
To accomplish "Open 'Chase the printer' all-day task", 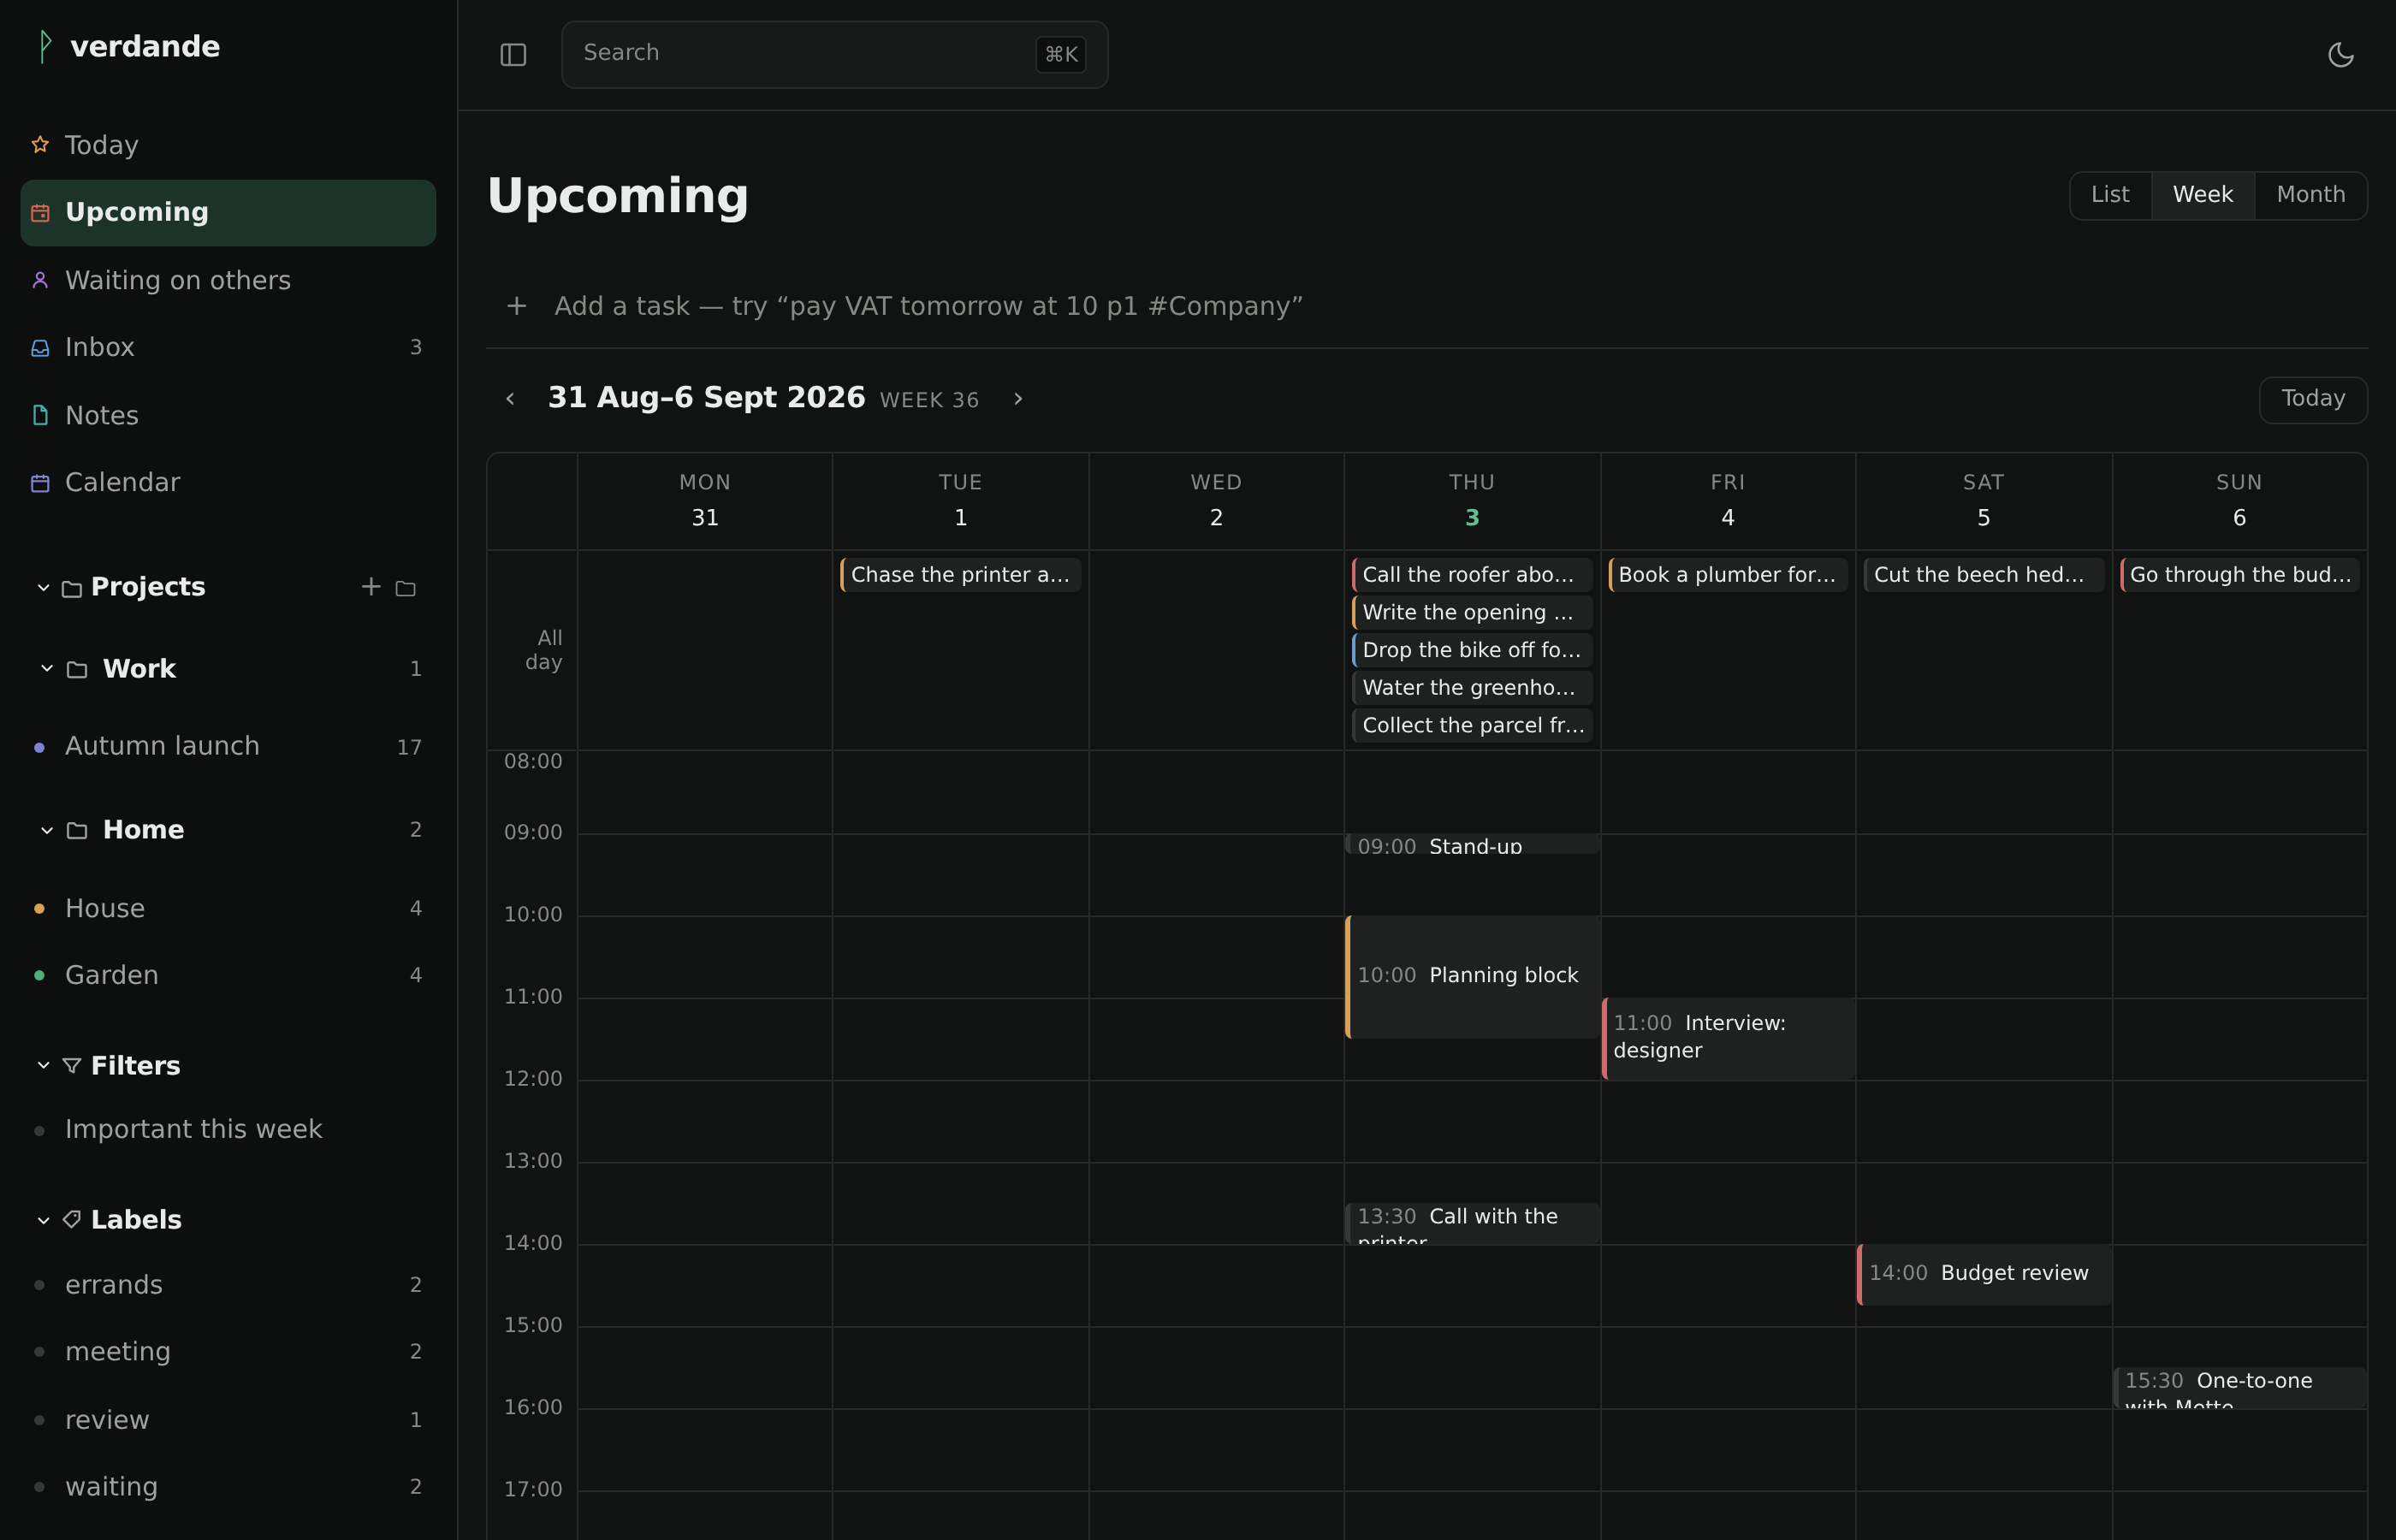I will [x=960, y=575].
